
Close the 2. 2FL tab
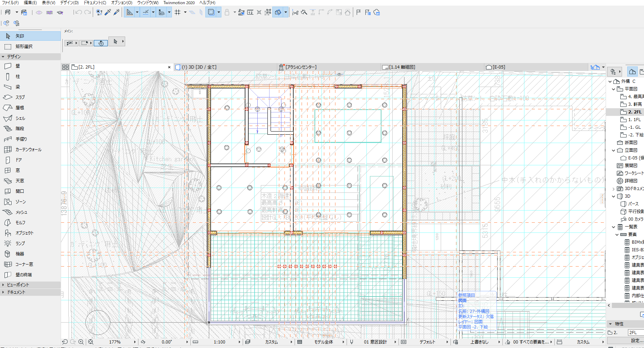click(169, 67)
